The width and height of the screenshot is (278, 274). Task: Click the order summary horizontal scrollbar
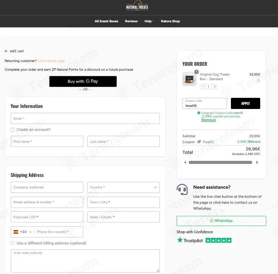tap(220, 163)
